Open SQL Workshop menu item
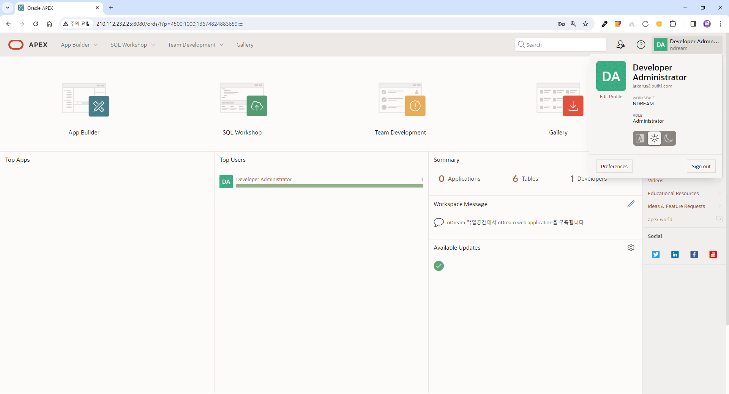 coord(129,45)
